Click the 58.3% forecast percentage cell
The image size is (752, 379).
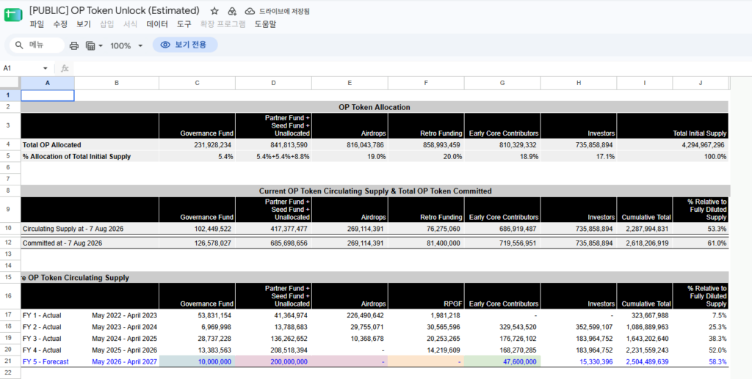[x=700, y=362]
